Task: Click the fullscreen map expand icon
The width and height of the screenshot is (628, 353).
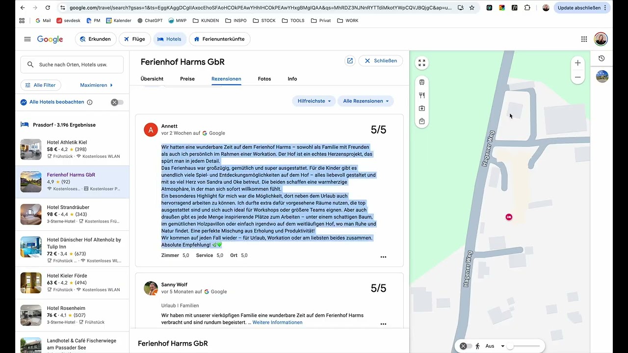Action: tap(422, 63)
